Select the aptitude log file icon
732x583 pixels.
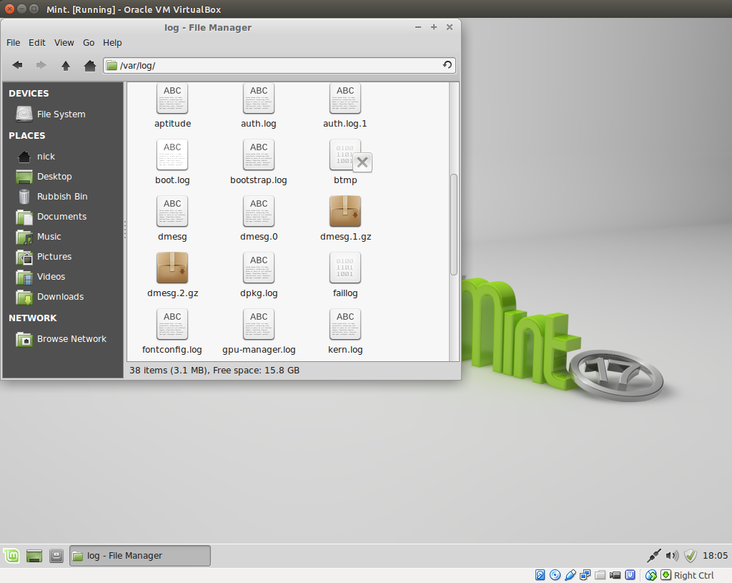coord(172,98)
